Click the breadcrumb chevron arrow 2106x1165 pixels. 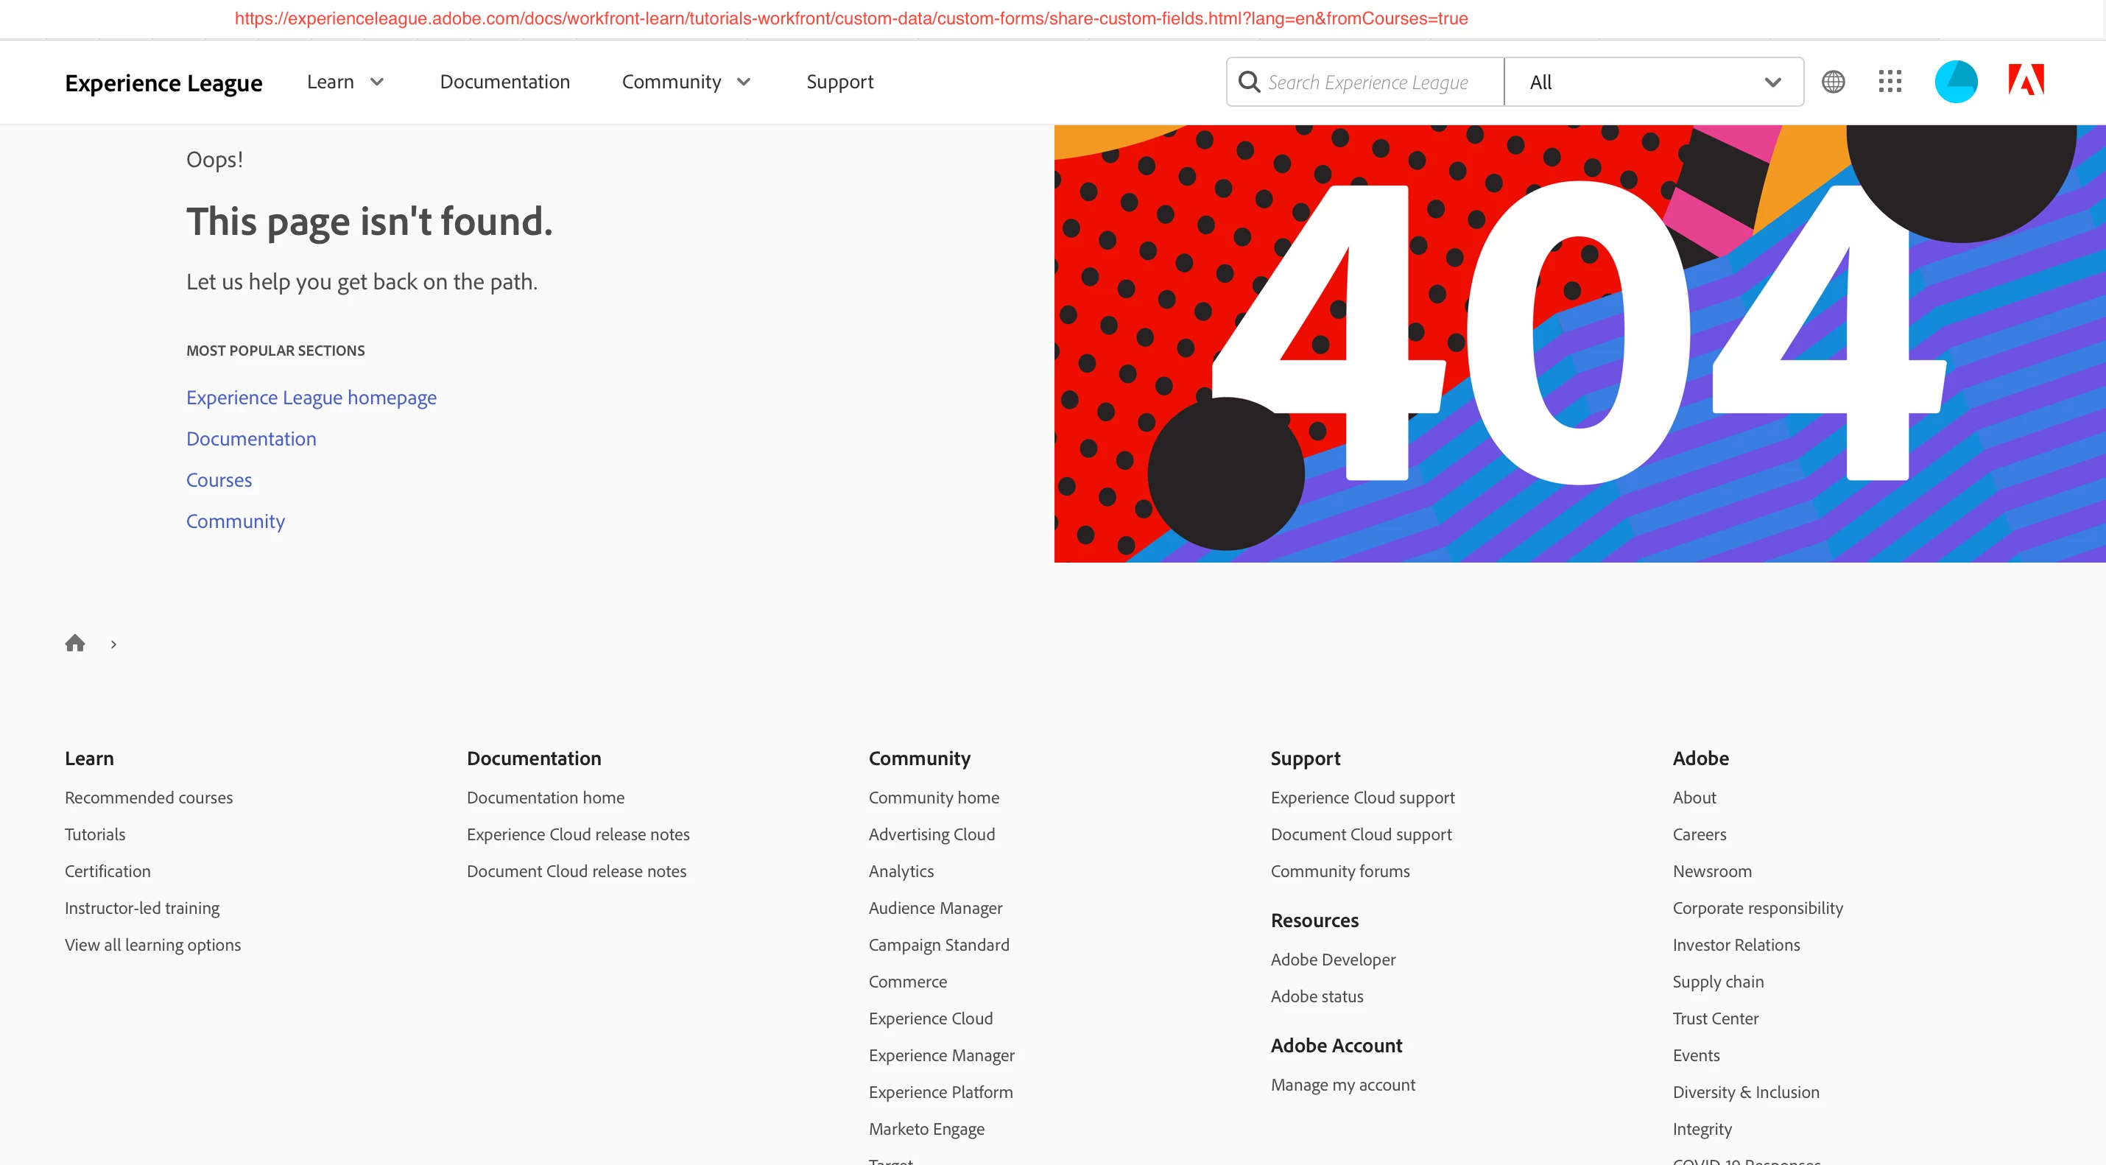click(x=113, y=645)
